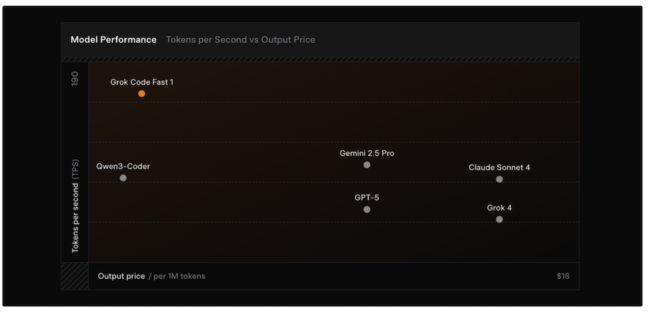The height and width of the screenshot is (314, 650).
Task: Click the GPT-5 text label
Action: pyautogui.click(x=367, y=198)
